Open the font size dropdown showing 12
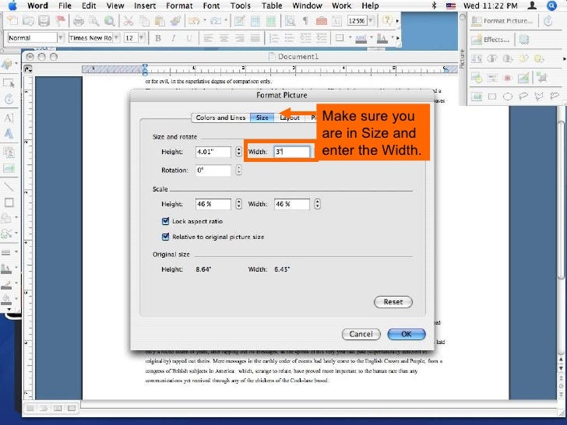Image resolution: width=567 pixels, height=425 pixels. (x=142, y=37)
